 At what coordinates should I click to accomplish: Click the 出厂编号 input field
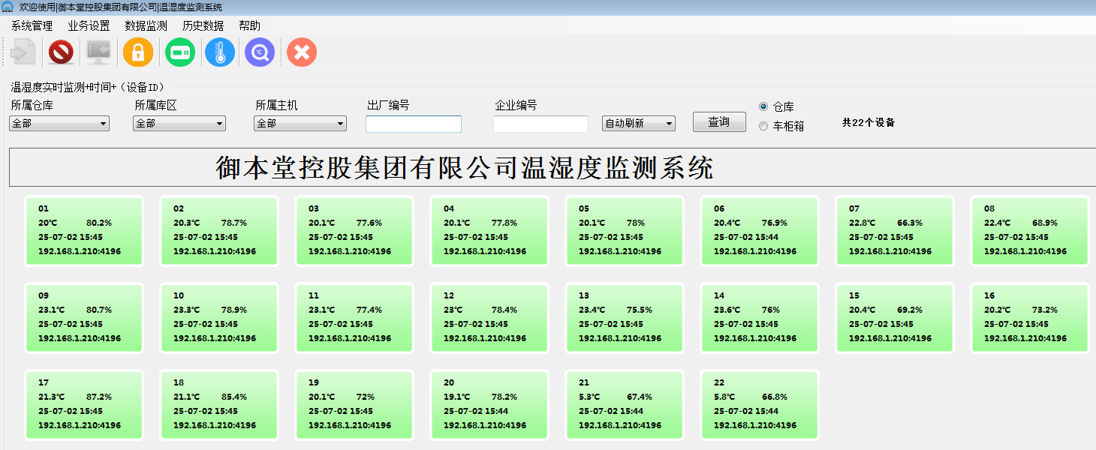coord(414,124)
